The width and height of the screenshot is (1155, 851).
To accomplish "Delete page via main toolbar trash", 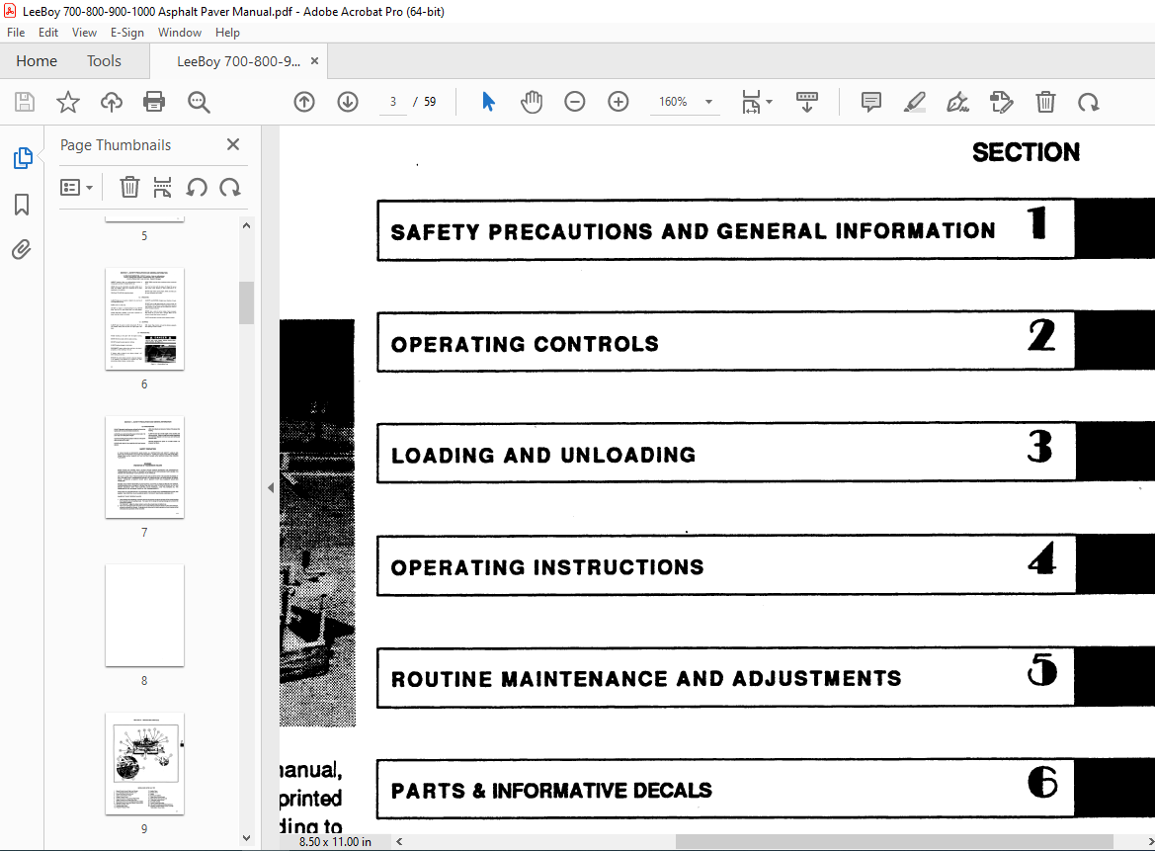I will 1045,102.
